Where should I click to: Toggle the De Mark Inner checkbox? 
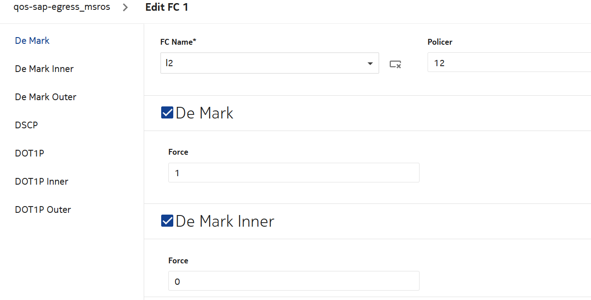coord(167,221)
